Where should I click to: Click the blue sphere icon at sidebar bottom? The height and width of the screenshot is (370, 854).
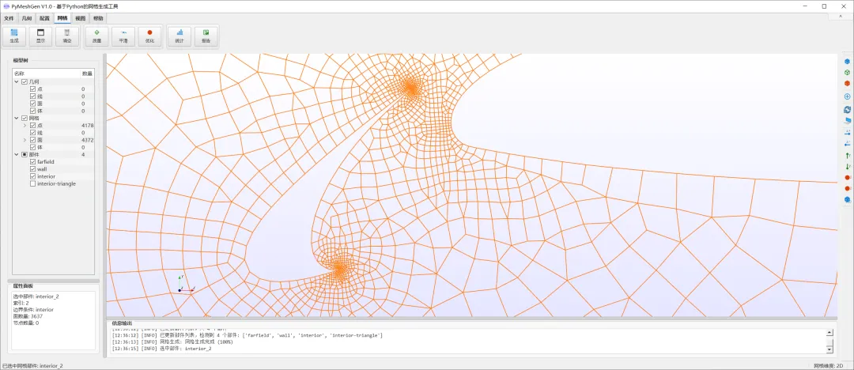[x=848, y=199]
